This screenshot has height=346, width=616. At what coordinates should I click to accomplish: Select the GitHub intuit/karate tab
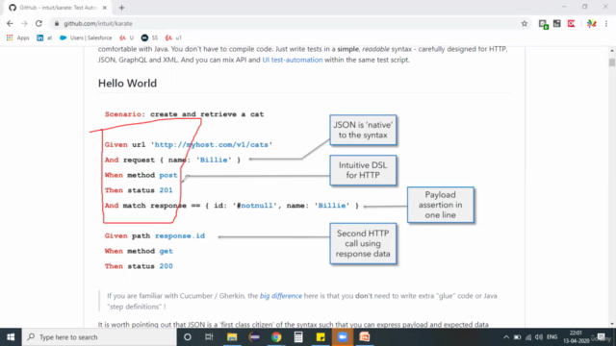(58, 8)
